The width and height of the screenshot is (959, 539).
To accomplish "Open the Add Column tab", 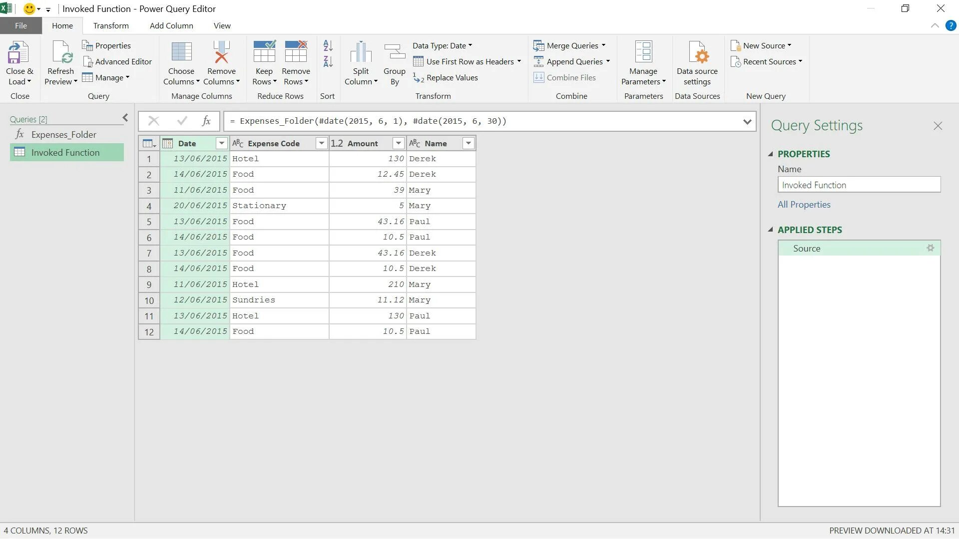I will (171, 26).
